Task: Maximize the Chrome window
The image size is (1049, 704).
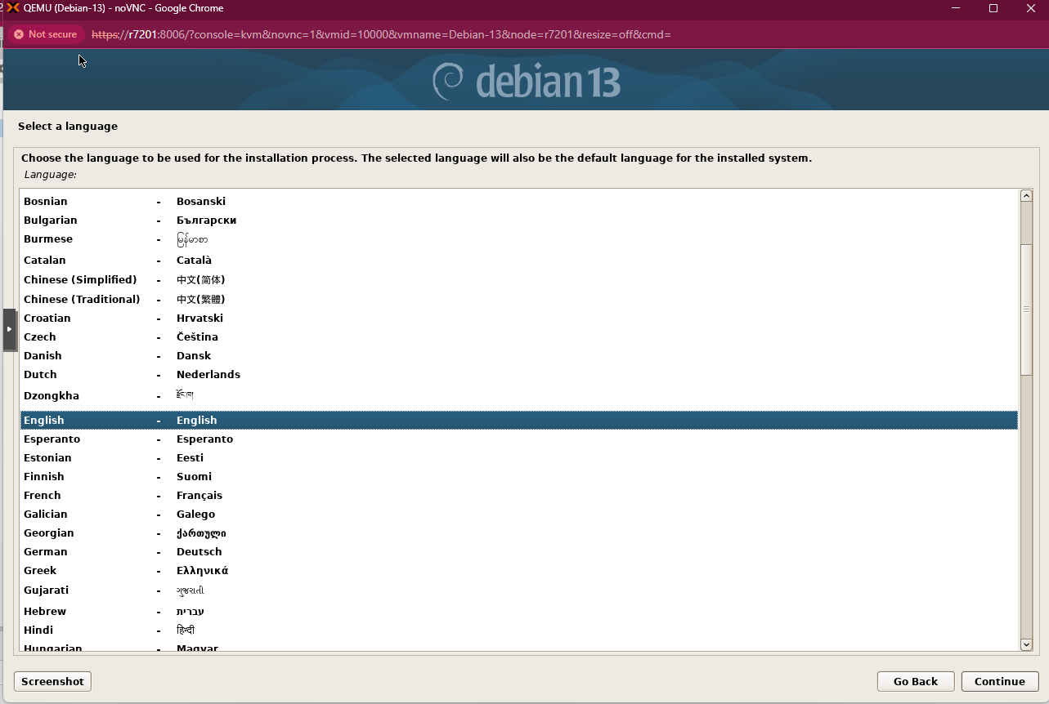Action: click(x=993, y=8)
